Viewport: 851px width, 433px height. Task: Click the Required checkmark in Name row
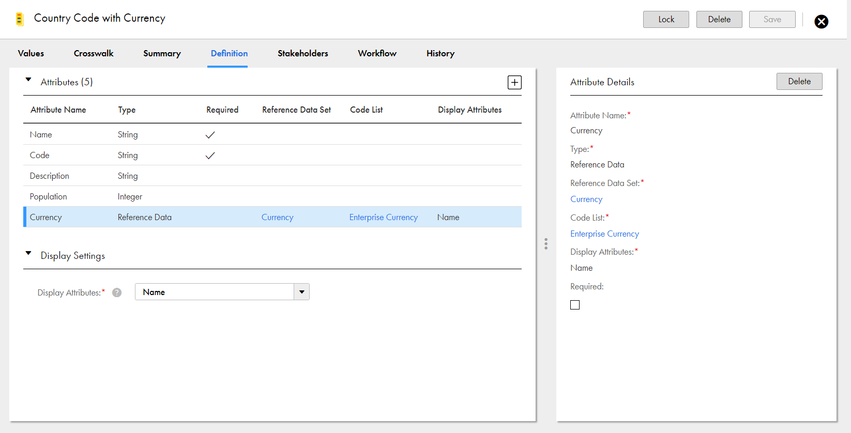coord(210,135)
